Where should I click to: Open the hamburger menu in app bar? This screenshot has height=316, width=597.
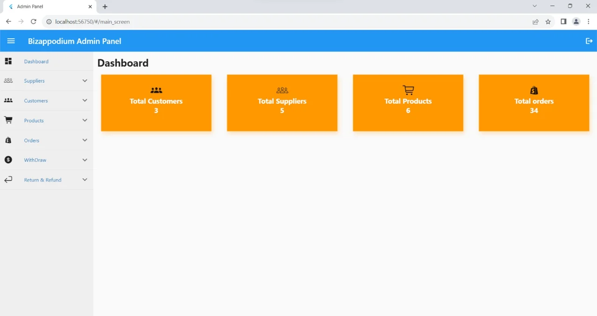(11, 41)
